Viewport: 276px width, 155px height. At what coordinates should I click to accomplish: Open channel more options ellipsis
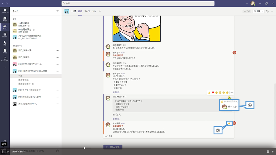pyautogui.click(x=272, y=11)
